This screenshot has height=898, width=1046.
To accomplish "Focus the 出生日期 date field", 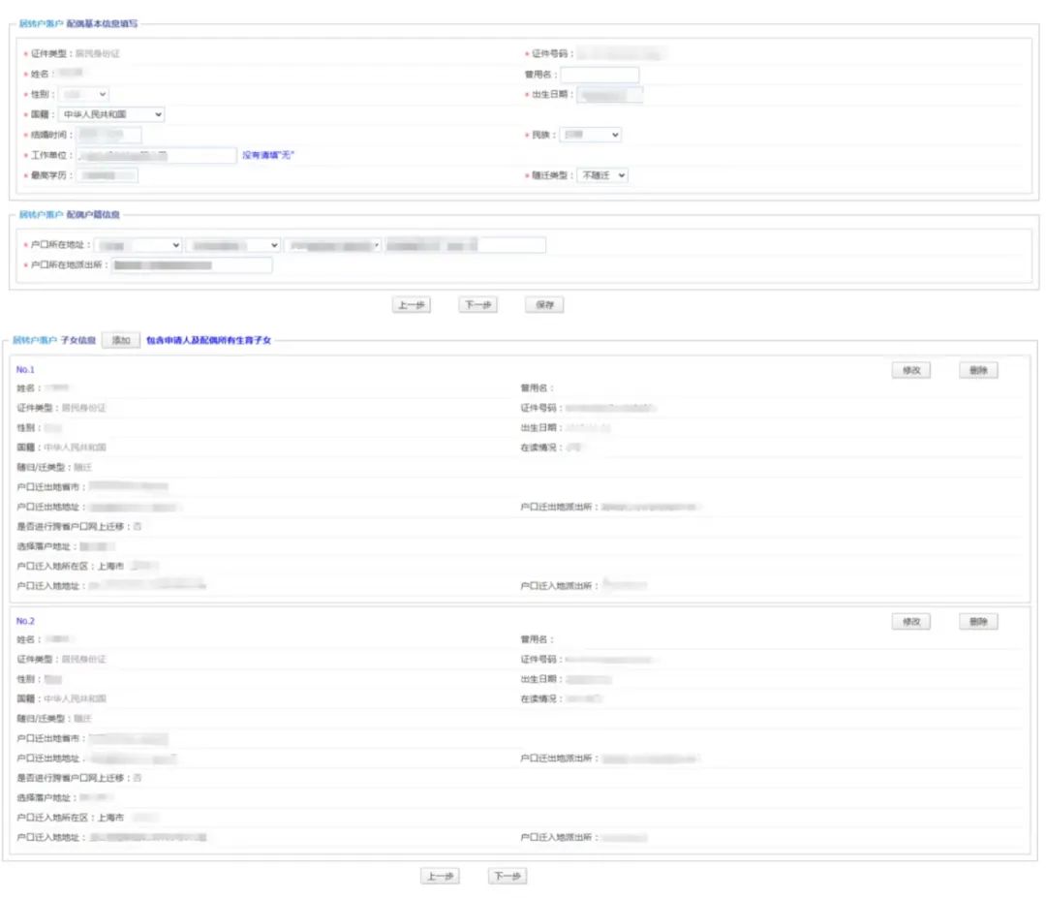I will click(611, 95).
